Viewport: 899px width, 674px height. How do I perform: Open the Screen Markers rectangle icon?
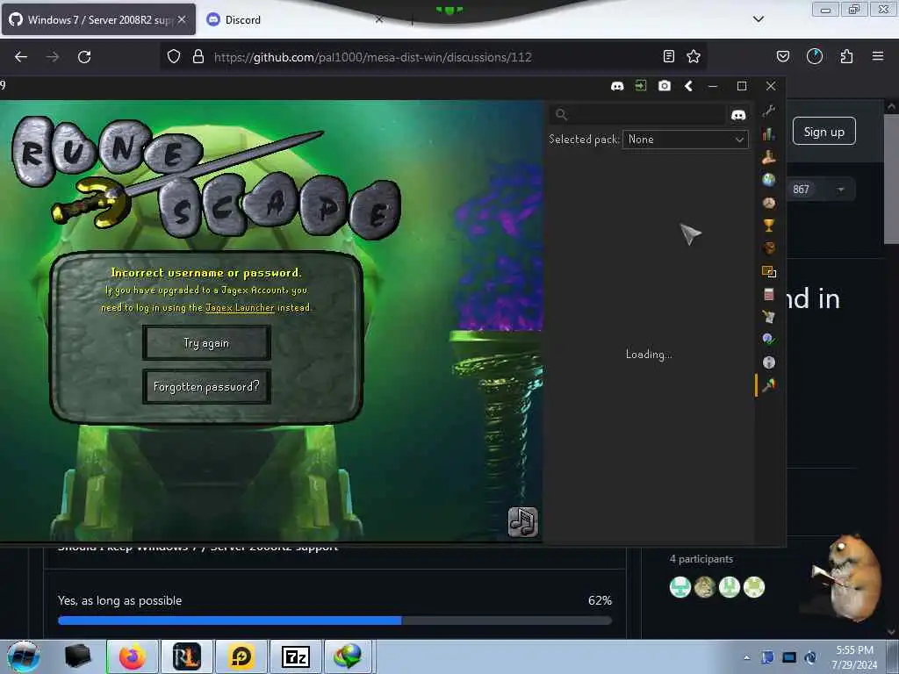point(769,271)
